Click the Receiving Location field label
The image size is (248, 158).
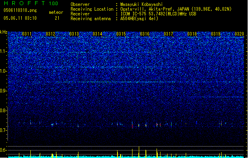(92, 9)
